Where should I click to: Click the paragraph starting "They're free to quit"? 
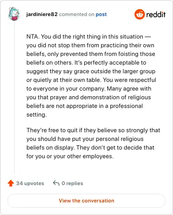click(x=93, y=143)
